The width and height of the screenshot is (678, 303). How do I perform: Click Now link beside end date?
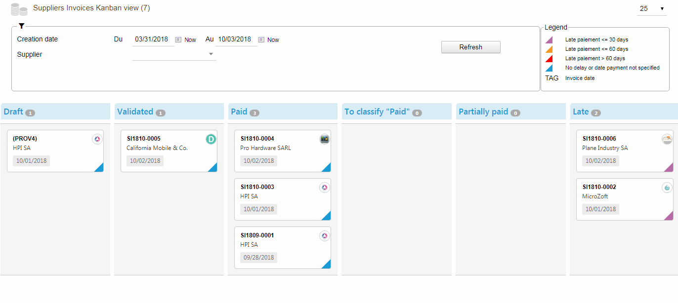pyautogui.click(x=273, y=40)
